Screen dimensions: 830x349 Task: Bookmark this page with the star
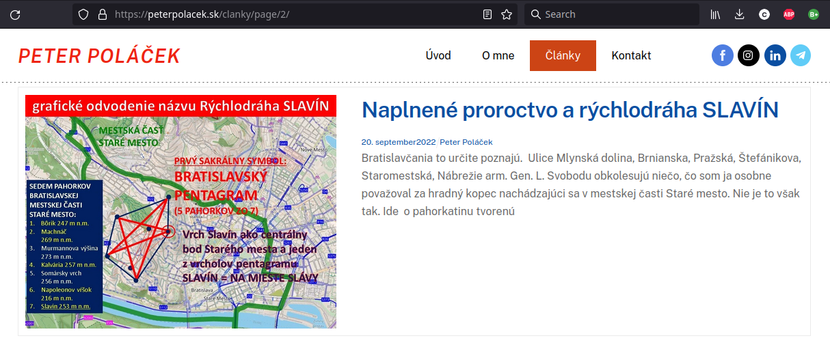click(507, 14)
